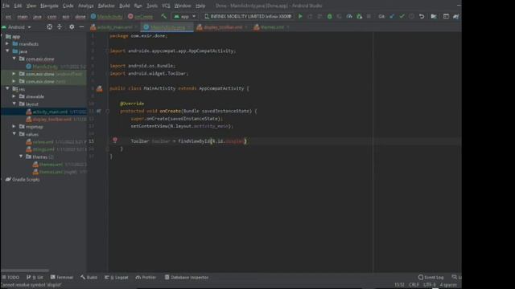
Task: Collapse the layout folder
Action: click(x=14, y=104)
